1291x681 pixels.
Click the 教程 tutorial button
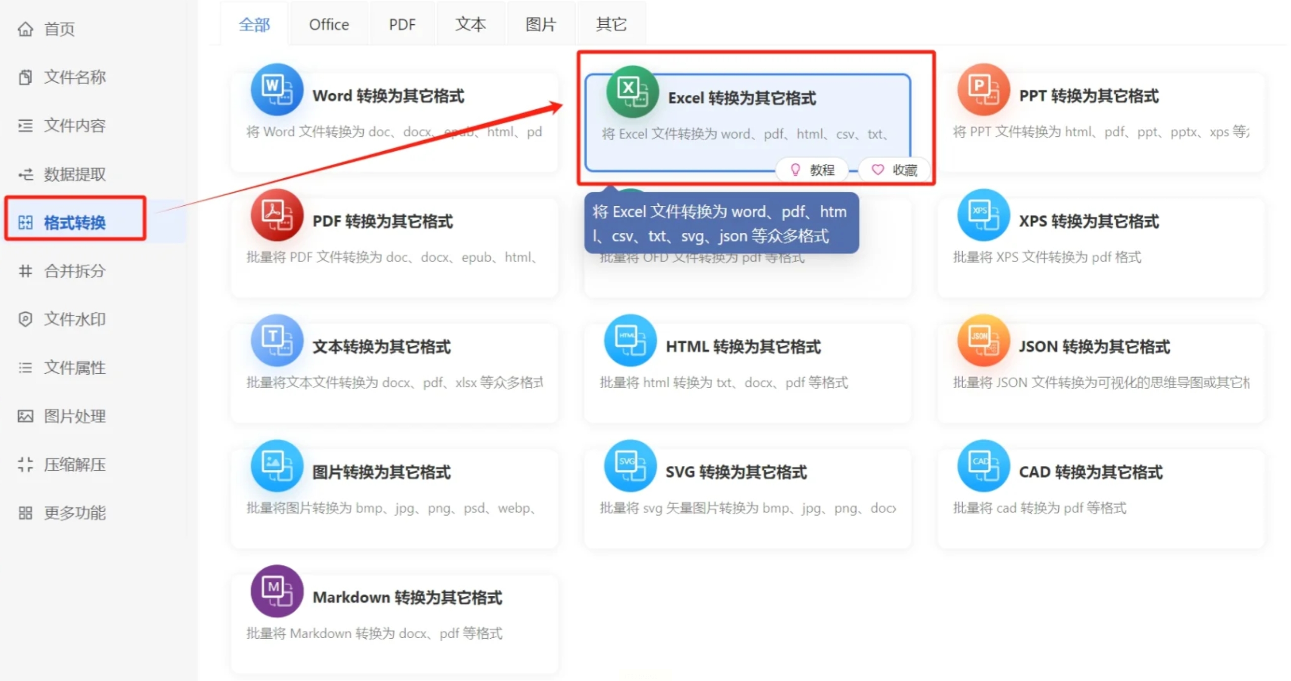click(x=812, y=170)
